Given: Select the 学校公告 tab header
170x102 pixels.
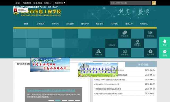Looking at the screenshot, I should [x=141, y=64].
